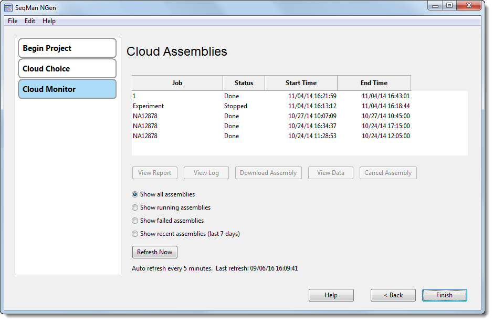Screen dimensions: 493x322
Task: Click start time 11/04/14 16:21:59
Action: click(x=312, y=96)
